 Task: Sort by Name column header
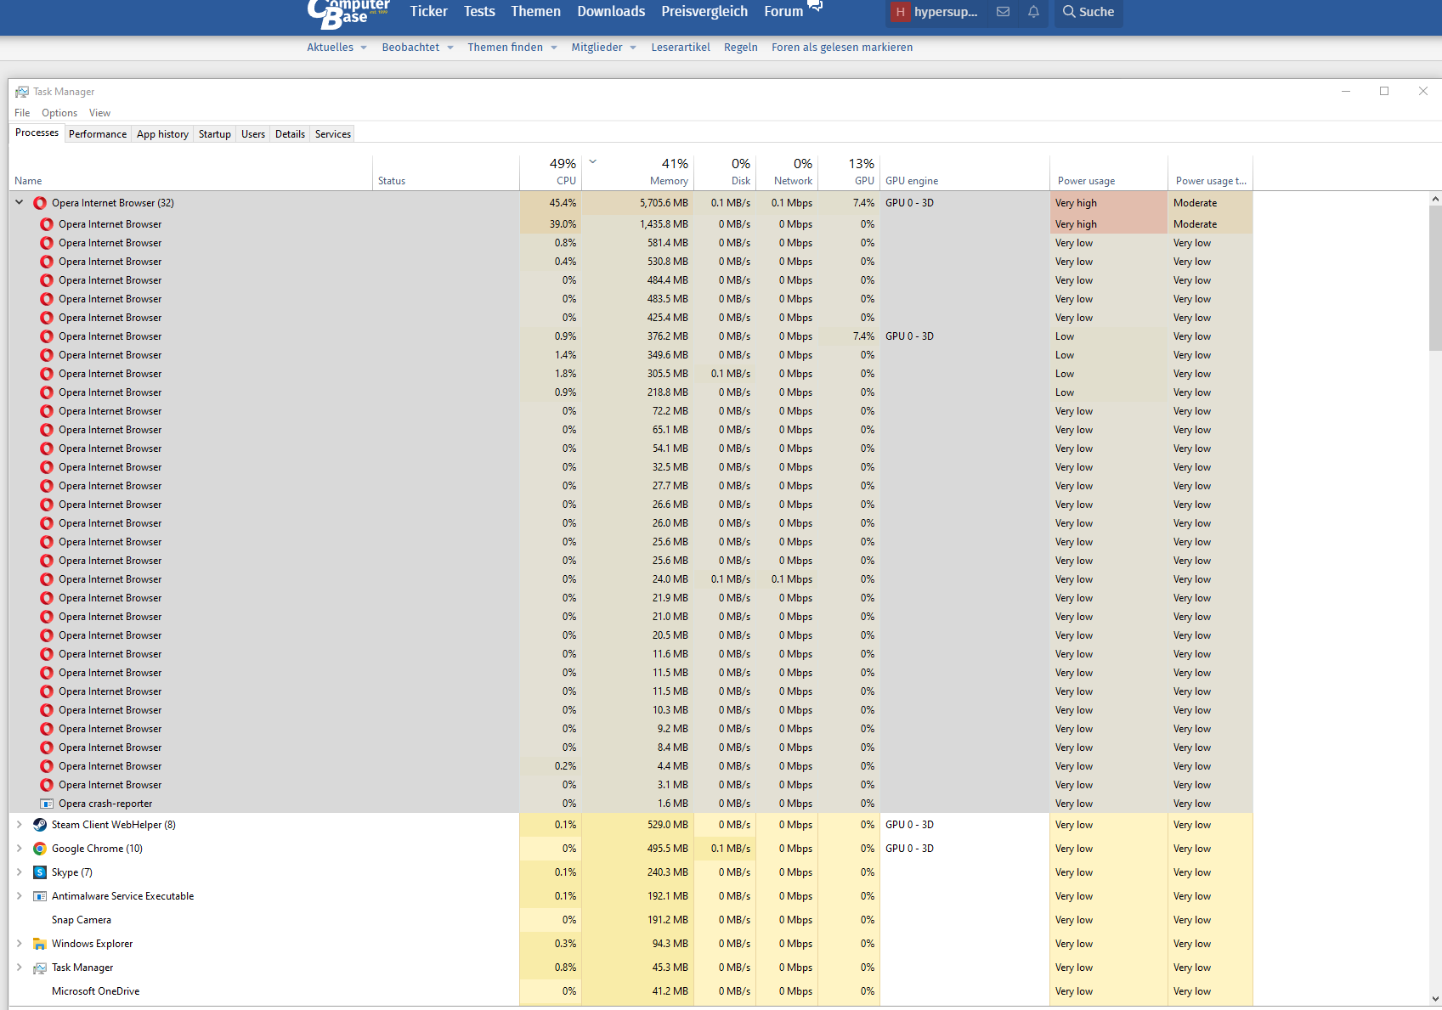pyautogui.click(x=190, y=172)
